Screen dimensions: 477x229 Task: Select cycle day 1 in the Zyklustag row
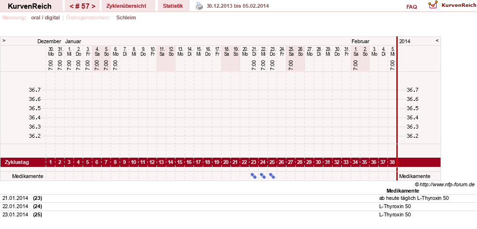pyautogui.click(x=51, y=163)
